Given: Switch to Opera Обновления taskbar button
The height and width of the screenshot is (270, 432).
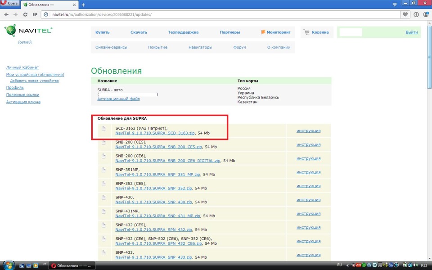Looking at the screenshot, I should 72,265.
